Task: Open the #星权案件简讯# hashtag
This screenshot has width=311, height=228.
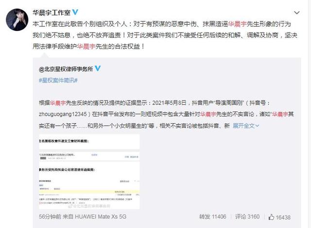Action: (58, 81)
